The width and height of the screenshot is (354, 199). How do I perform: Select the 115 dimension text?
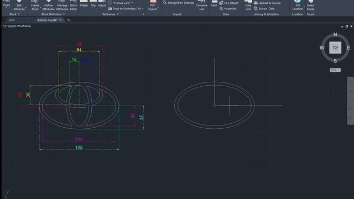79,139
